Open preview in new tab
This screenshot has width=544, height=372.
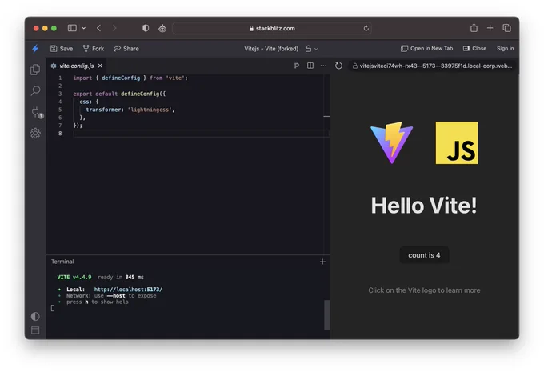(426, 49)
